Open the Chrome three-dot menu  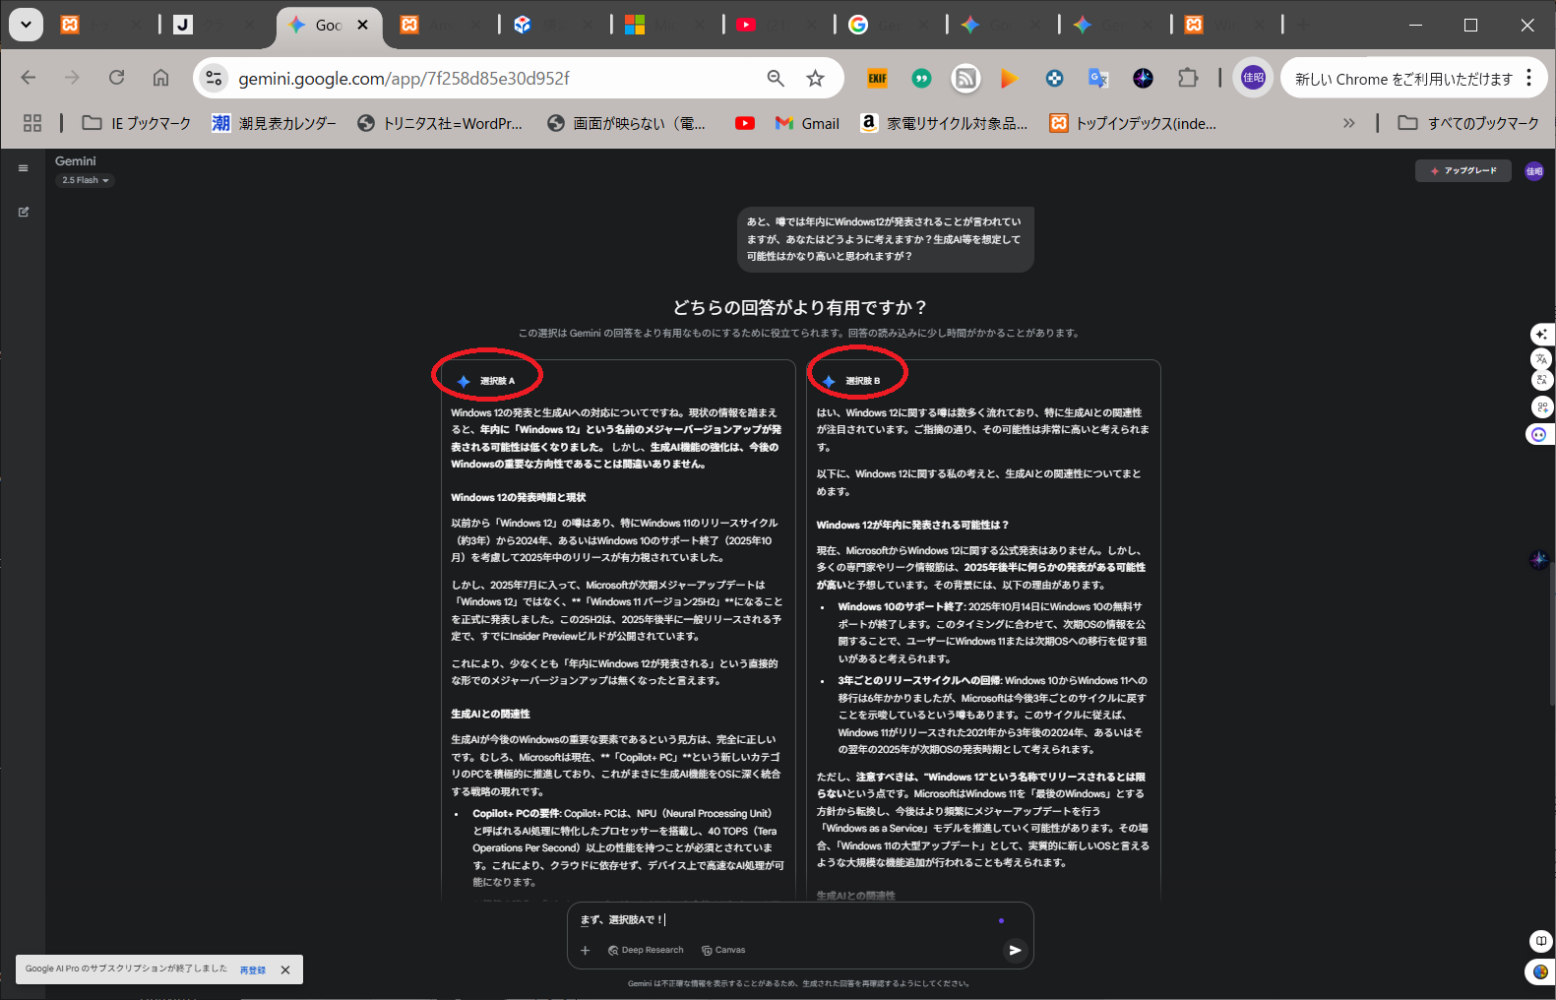(x=1528, y=78)
